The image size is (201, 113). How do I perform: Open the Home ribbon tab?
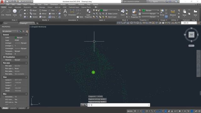pos(3,7)
